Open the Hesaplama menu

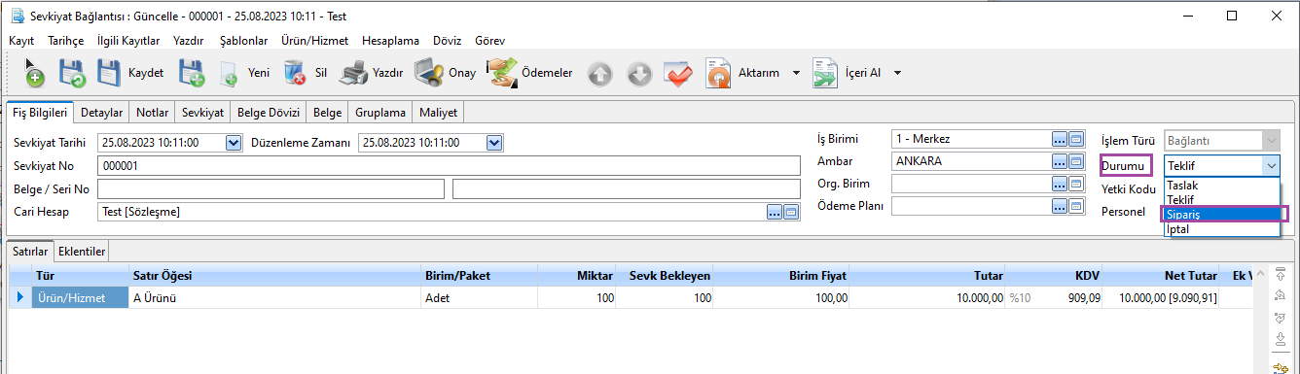[390, 40]
